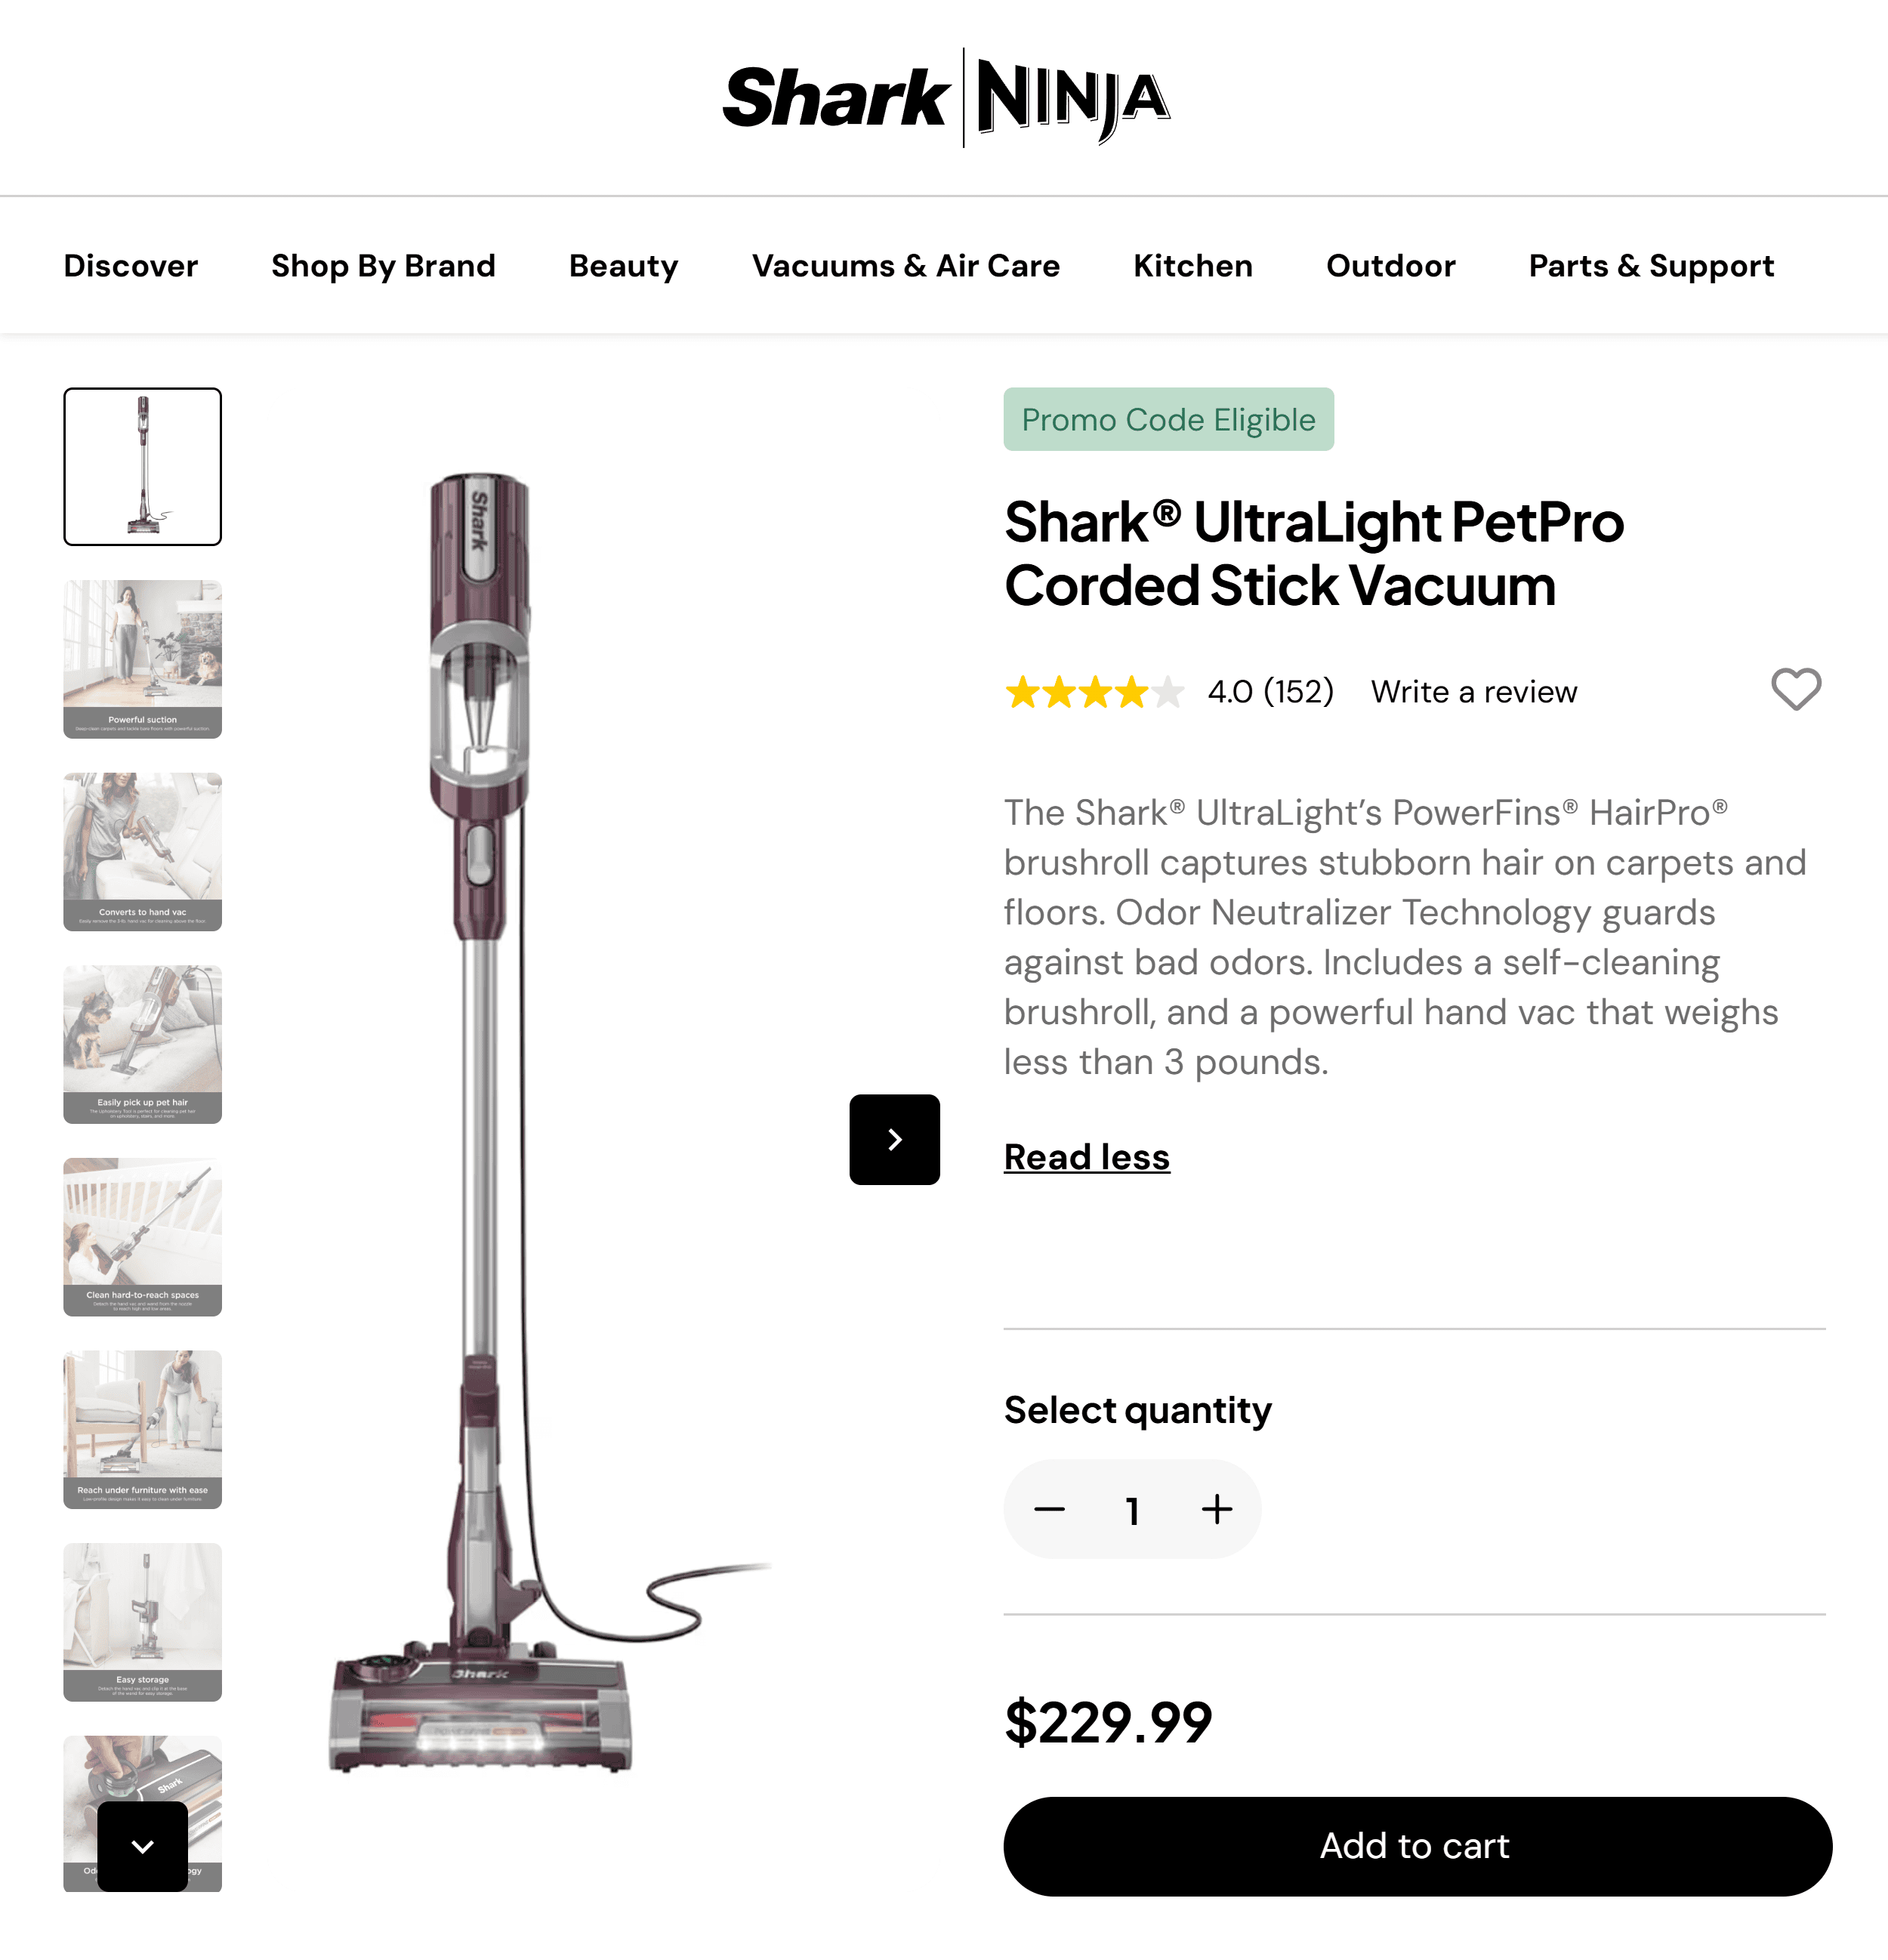1888x1960 pixels.
Task: Open Write a review
Action: point(1474,691)
